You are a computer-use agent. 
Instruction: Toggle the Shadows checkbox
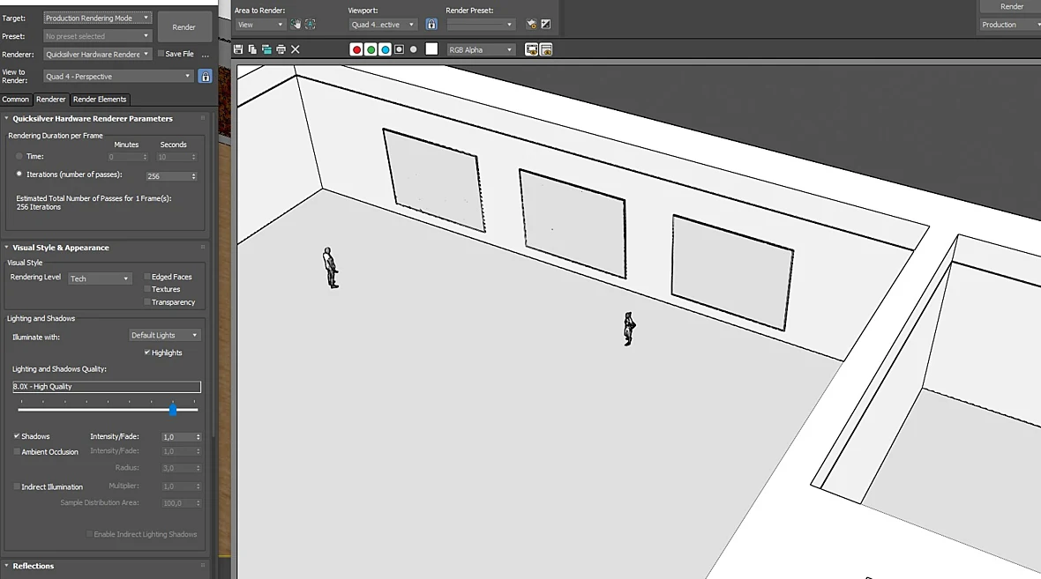pyautogui.click(x=17, y=435)
